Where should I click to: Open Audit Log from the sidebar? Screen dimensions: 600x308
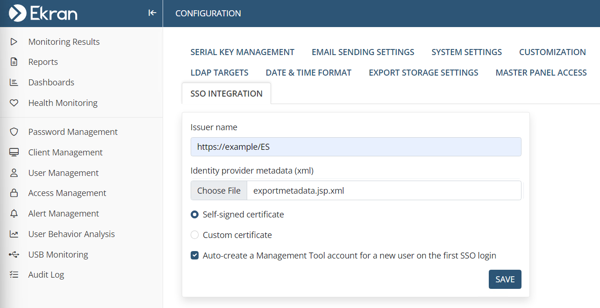46,275
